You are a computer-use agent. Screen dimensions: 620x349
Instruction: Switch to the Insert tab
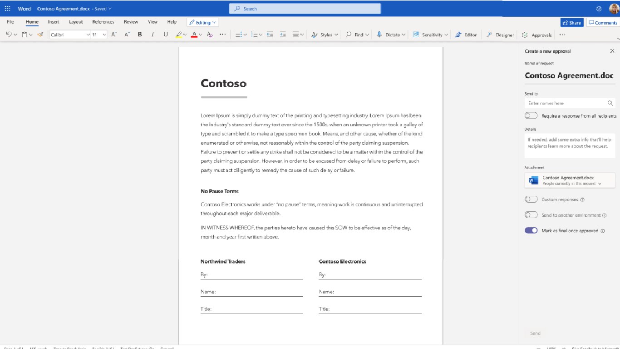click(54, 22)
